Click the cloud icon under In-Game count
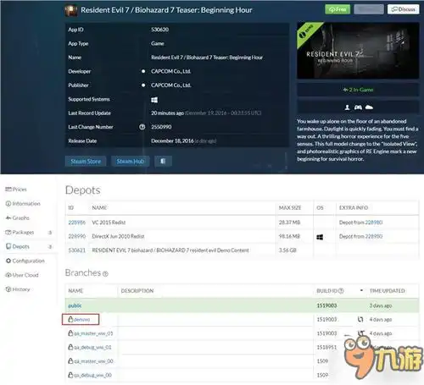 (369, 107)
